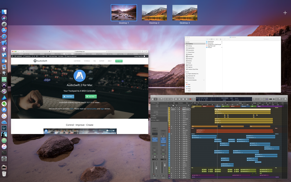291x182 pixels.
Task: Expand Attachments folder arrow in Finder
Action: (222, 42)
